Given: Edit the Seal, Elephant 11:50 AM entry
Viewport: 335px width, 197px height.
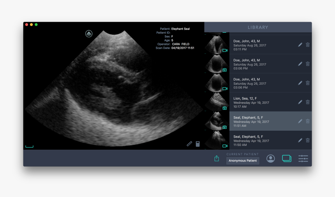Looking at the screenshot, I should click(300, 140).
